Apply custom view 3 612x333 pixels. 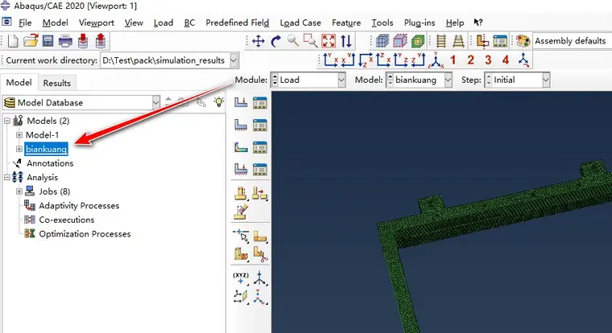pyautogui.click(x=488, y=60)
